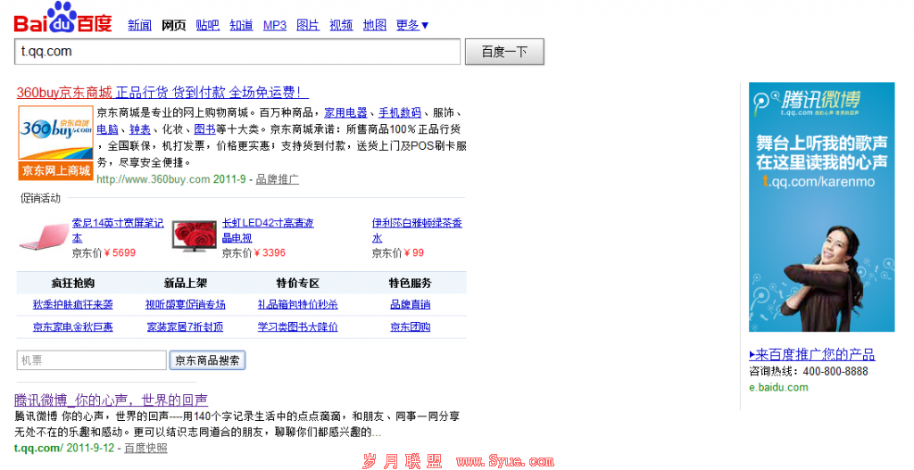Click the 腾讯微博 banner advertisement

pyautogui.click(x=822, y=207)
